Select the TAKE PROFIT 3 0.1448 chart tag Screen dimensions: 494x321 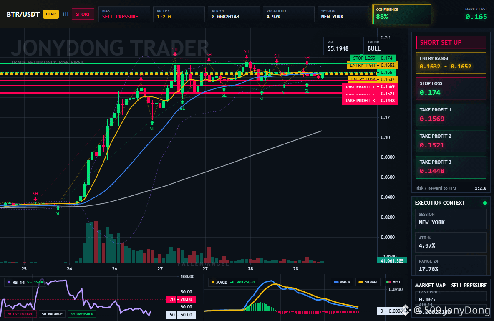tap(370, 101)
